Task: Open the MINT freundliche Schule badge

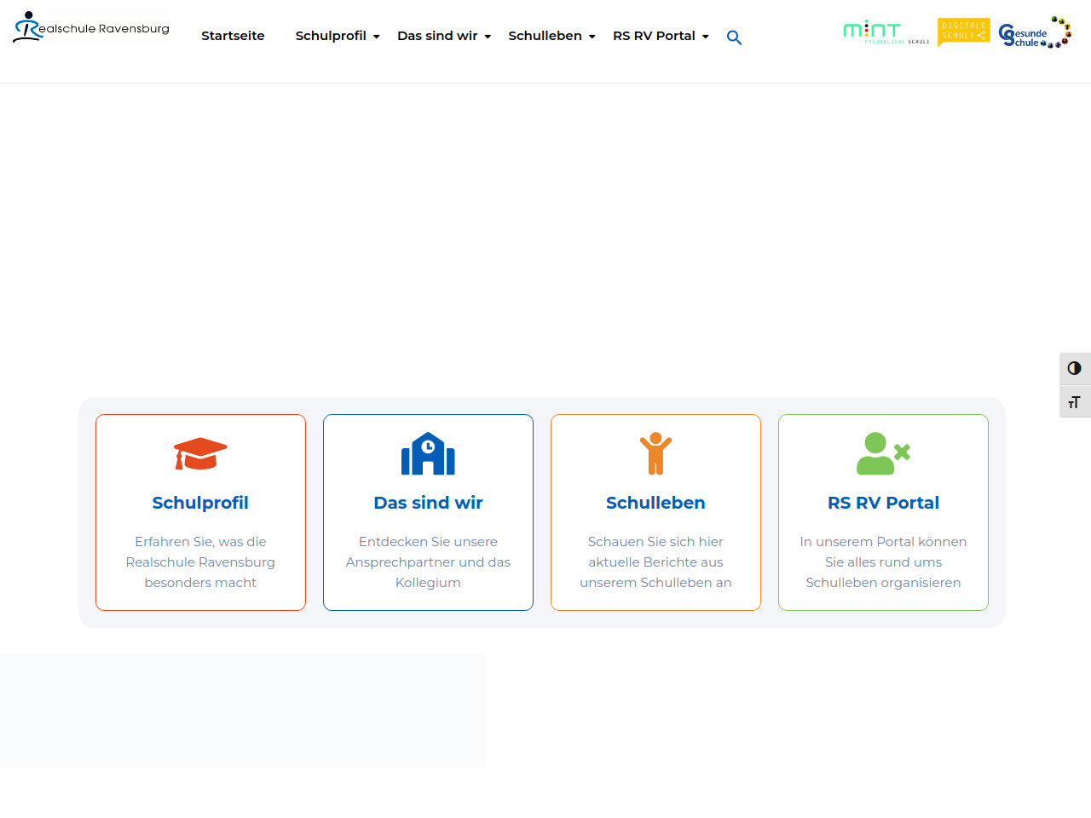Action: (x=886, y=32)
